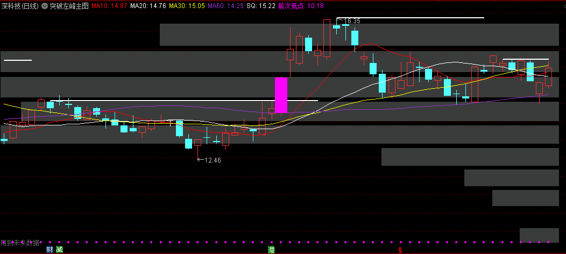Select the MA30: 15.05 legend

point(187,6)
